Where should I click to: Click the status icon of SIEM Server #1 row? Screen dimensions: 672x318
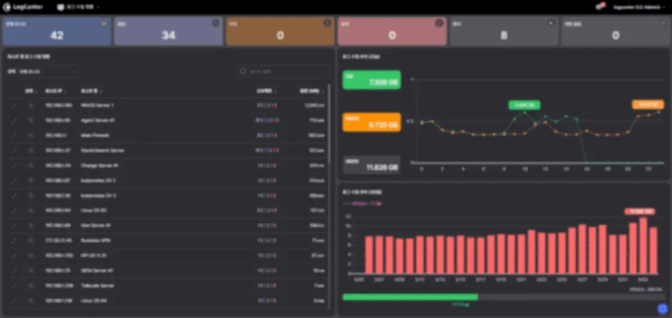click(x=31, y=271)
